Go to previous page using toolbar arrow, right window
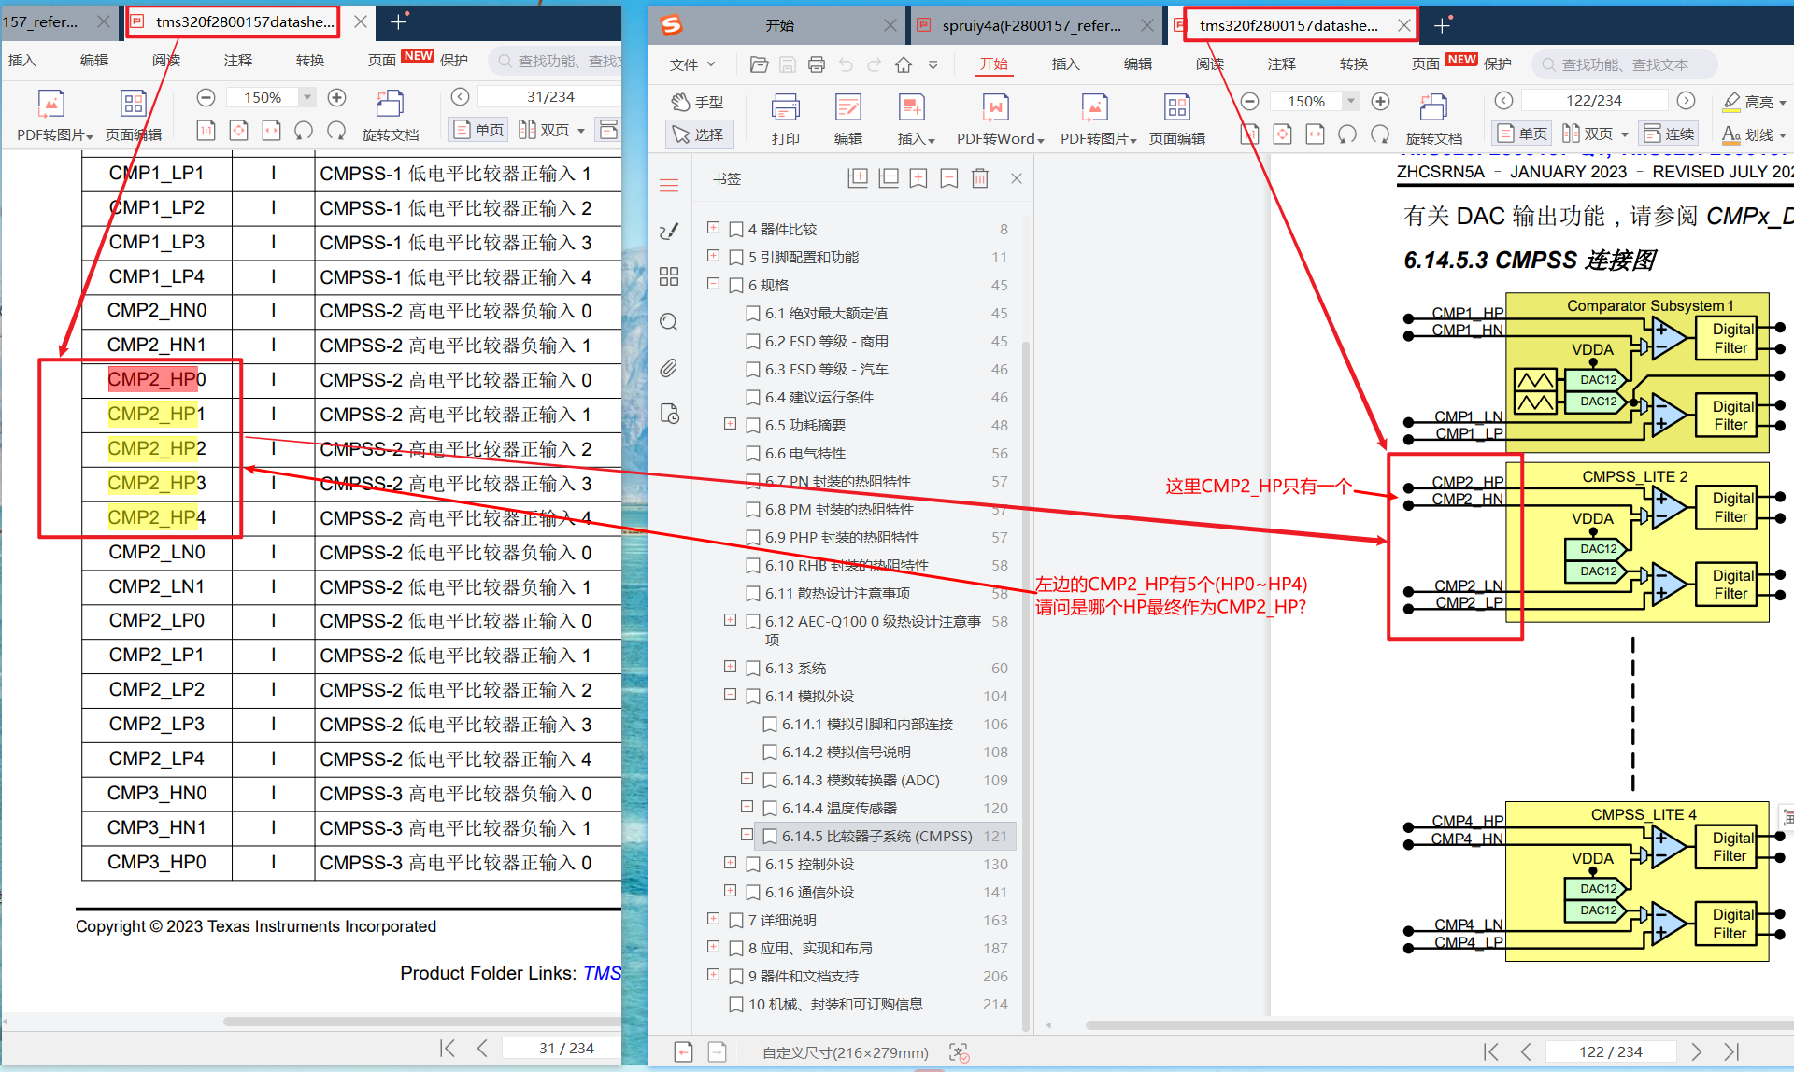1794x1072 pixels. 1503,101
